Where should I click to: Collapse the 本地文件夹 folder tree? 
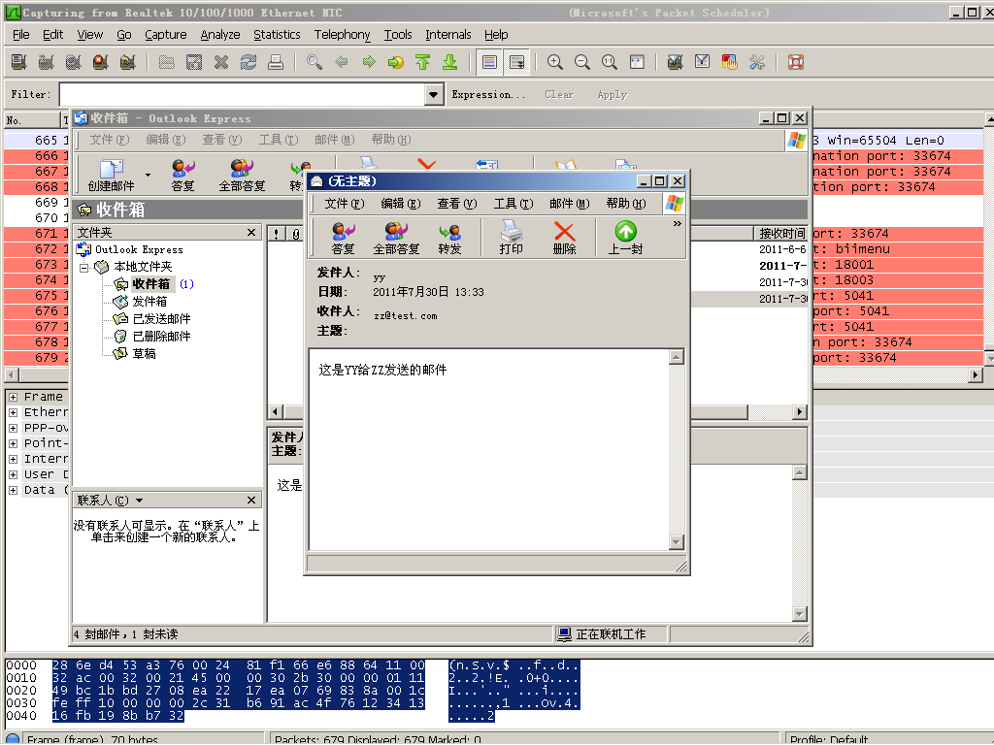point(83,268)
